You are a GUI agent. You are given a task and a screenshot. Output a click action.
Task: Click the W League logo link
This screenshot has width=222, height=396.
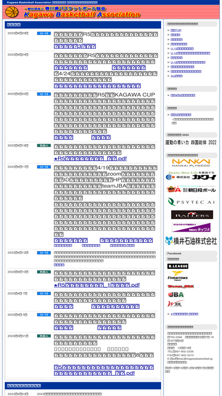(176, 304)
